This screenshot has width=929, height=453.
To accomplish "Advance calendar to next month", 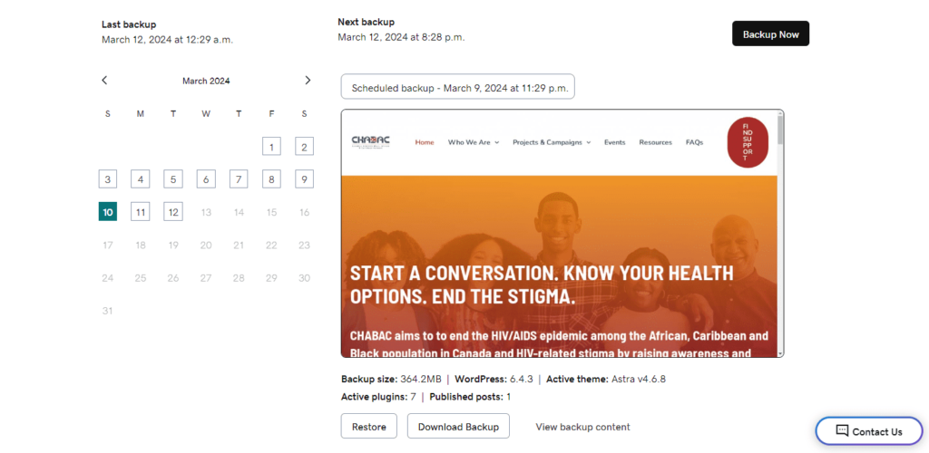I will [x=308, y=81].
